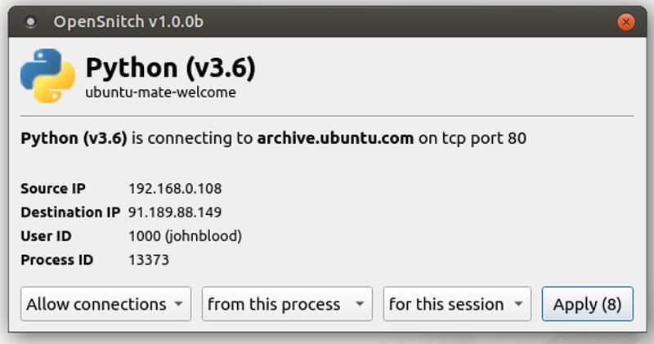Click the ubuntu-mate-welcome subtitle text

pos(160,92)
